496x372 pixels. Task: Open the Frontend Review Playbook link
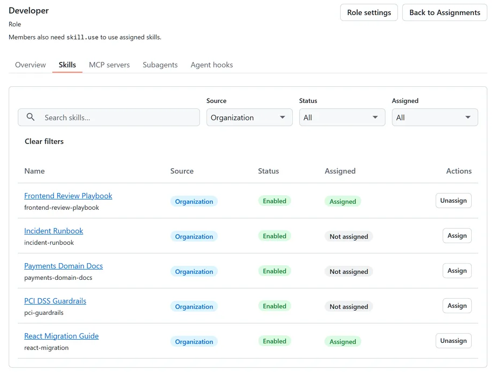pos(68,196)
